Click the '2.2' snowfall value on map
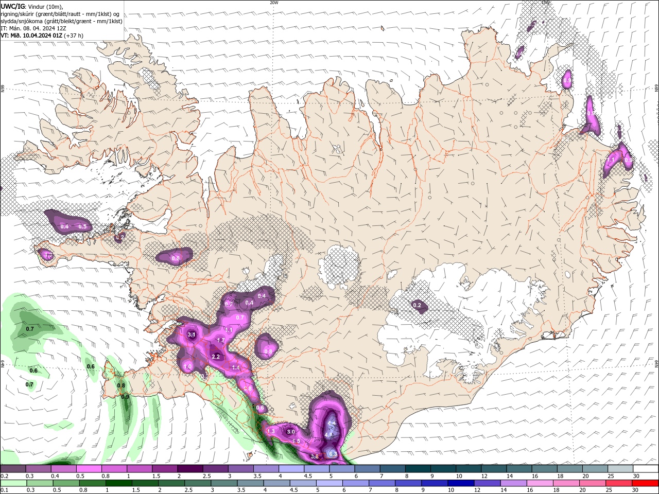This screenshot has width=659, height=494. 216,357
